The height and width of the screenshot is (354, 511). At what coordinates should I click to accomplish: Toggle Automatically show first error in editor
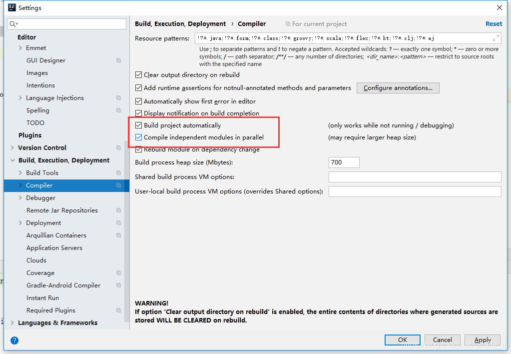tap(138, 101)
